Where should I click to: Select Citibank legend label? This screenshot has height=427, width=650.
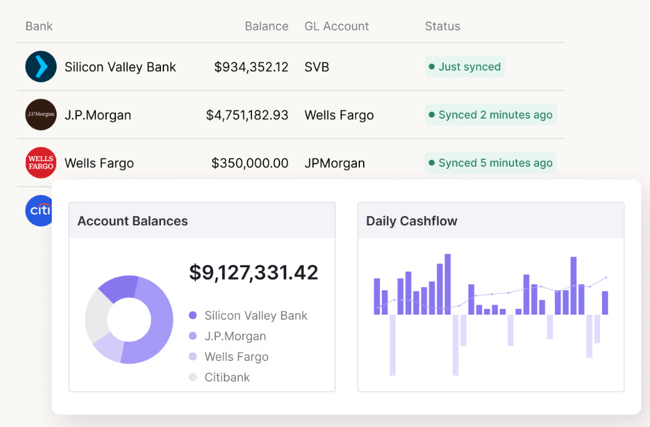(x=227, y=377)
